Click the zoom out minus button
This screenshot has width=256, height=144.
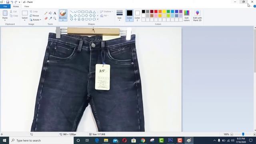click(232, 134)
